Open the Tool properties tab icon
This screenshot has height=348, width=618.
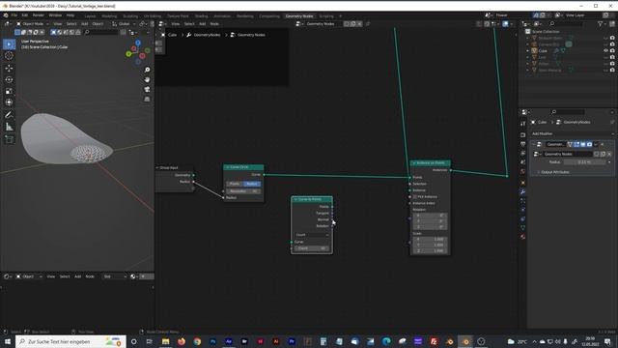(523, 124)
